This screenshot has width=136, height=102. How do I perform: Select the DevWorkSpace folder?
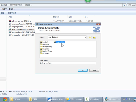point(46,51)
